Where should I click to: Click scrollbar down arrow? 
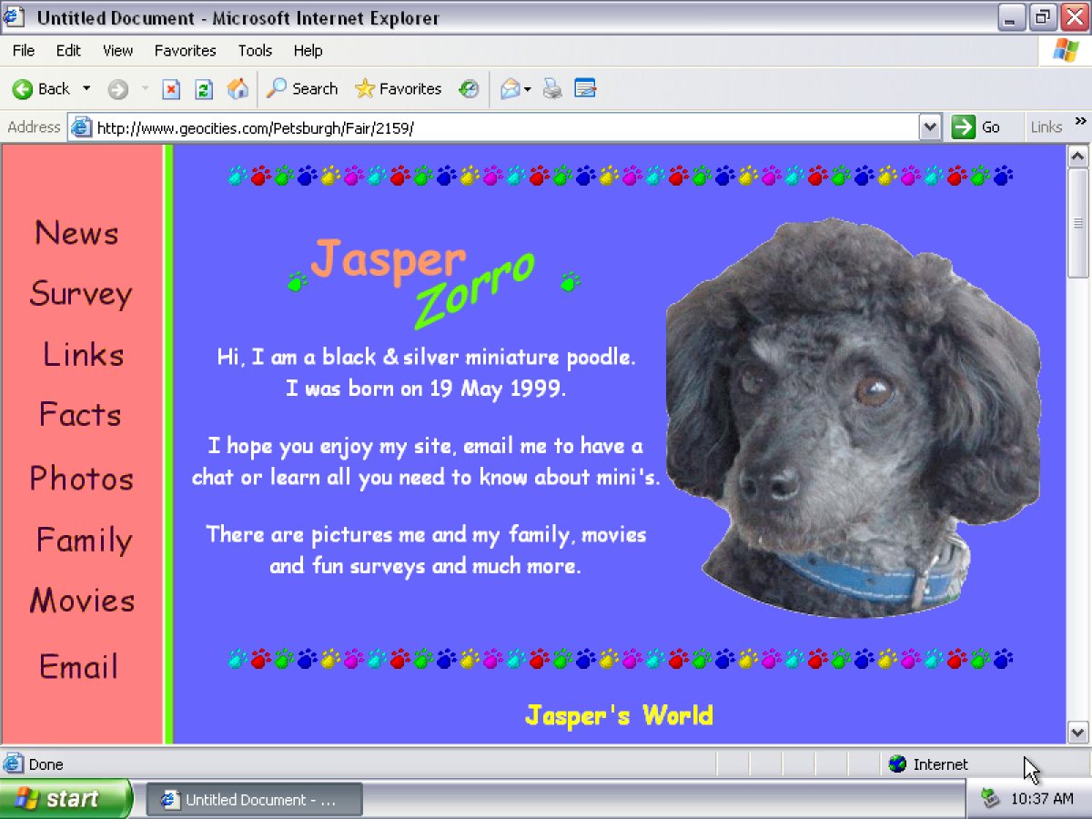tap(1077, 732)
